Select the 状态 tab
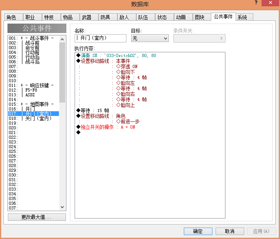280x239 pixels. pyautogui.click(x=165, y=17)
